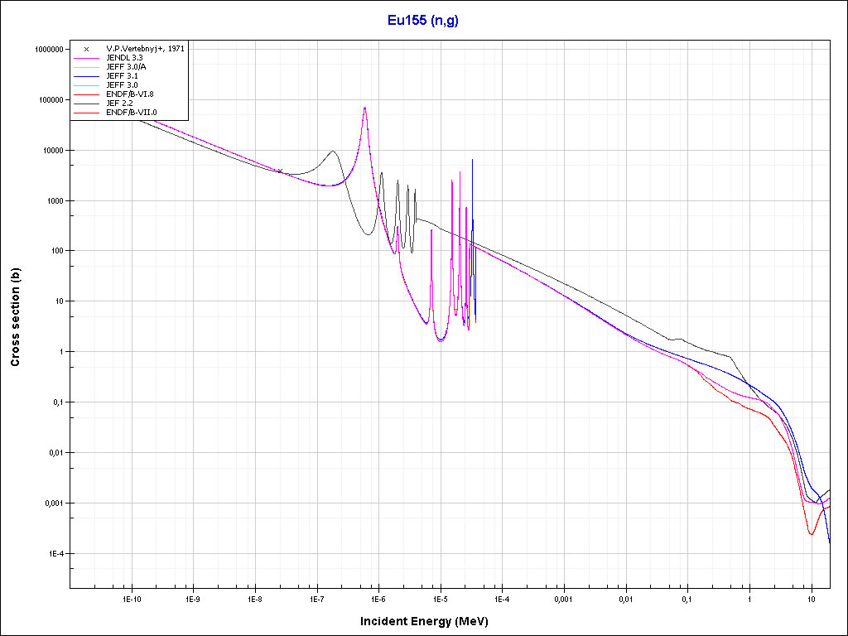Click the cyan JEFF 3.0 legend line
The width and height of the screenshot is (848, 636).
pos(87,85)
